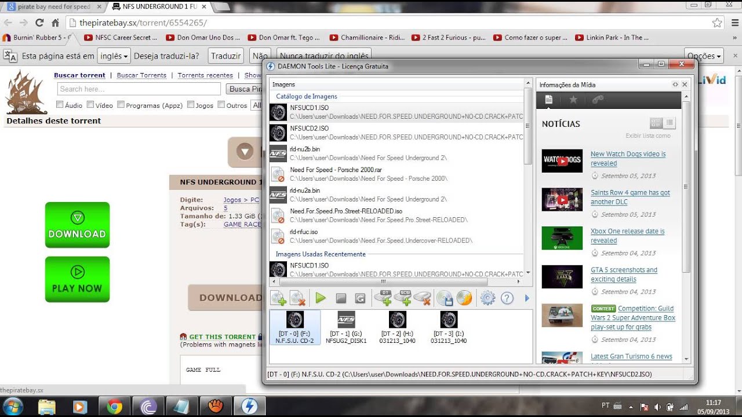This screenshot has width=742, height=417.
Task: Click the Remount all (G) toolbar icon
Action: [x=360, y=298]
